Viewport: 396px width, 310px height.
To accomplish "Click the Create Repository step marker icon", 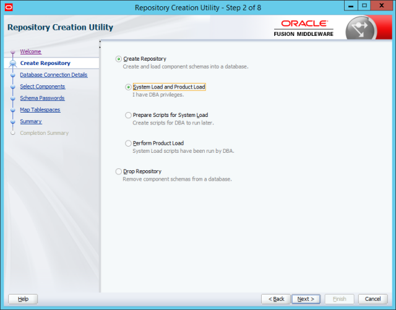I will click(x=13, y=63).
